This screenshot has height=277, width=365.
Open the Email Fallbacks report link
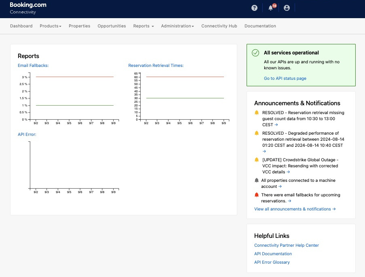click(33, 65)
